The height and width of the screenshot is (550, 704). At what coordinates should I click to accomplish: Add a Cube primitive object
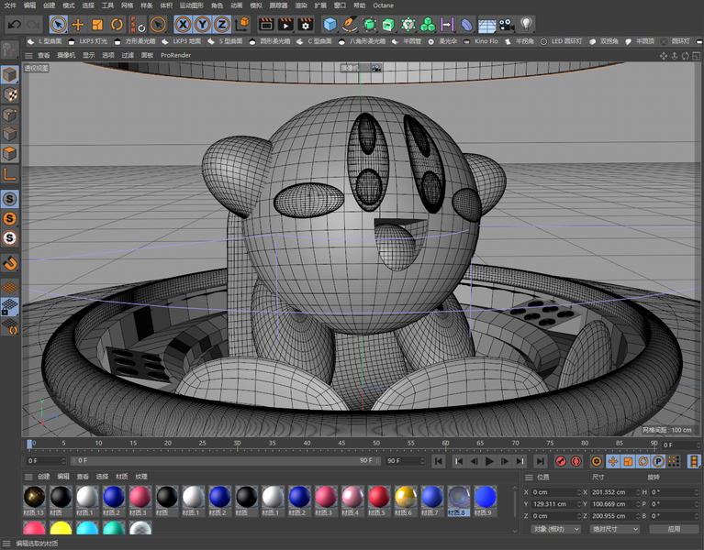pyautogui.click(x=330, y=24)
